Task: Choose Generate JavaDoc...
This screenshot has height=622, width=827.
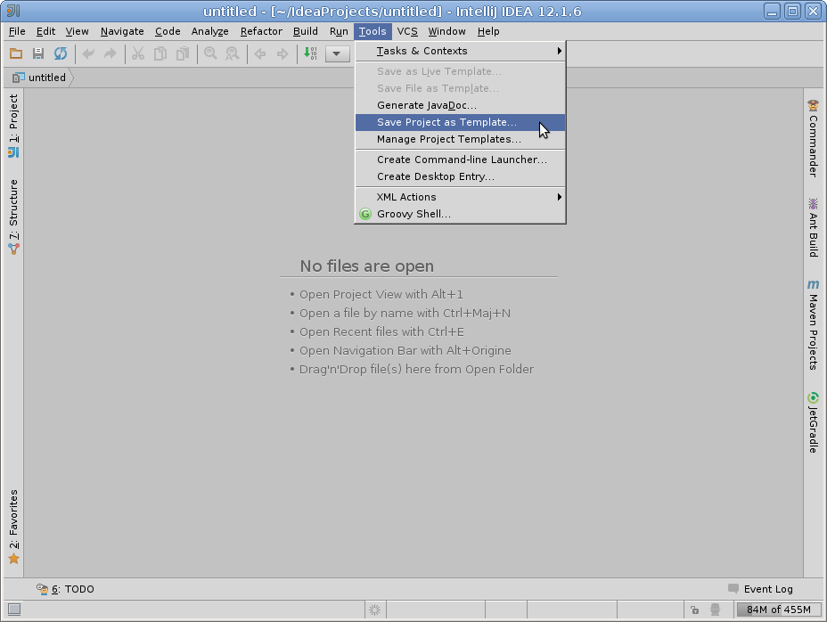Action: coord(460,105)
